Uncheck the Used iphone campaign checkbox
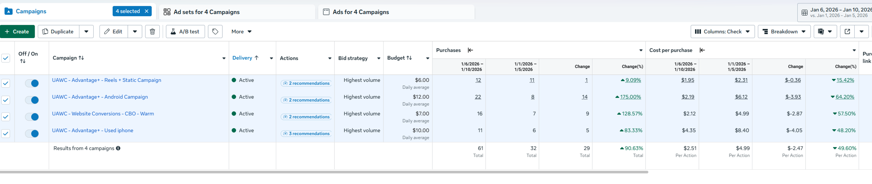This screenshot has height=184, width=872. tap(6, 133)
